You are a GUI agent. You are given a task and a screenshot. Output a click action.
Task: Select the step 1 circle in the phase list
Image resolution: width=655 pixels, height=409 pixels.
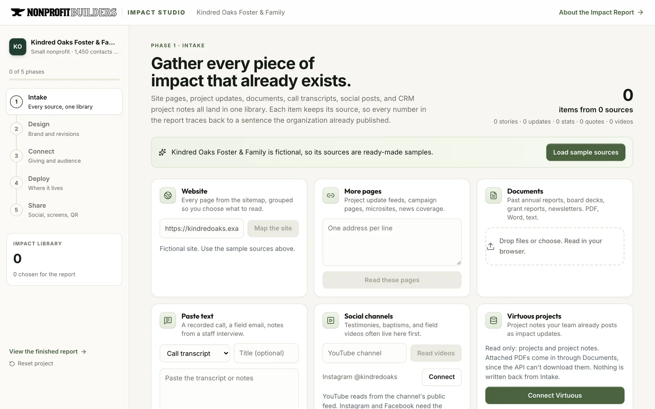point(16,102)
